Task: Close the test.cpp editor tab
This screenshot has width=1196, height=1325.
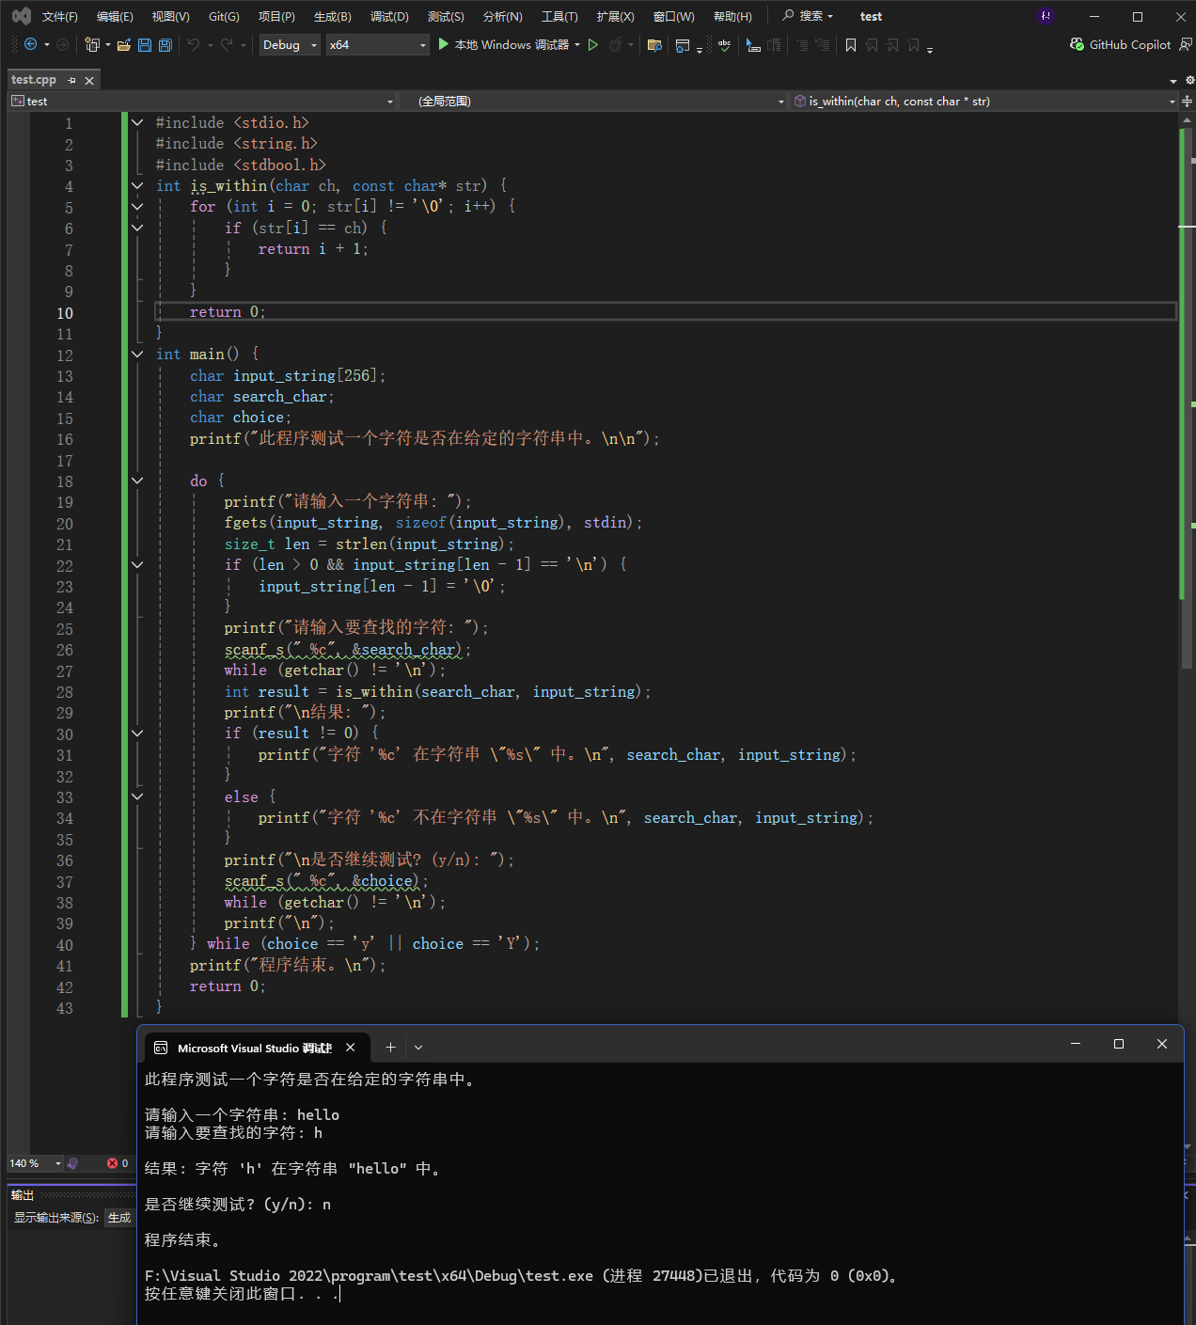Action: 89,80
